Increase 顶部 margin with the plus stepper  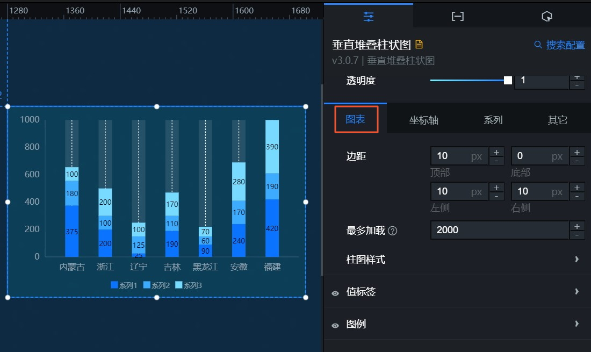click(496, 152)
